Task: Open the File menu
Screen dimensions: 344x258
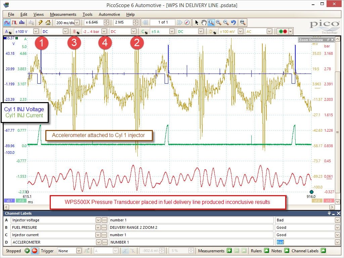Action: 11,14
